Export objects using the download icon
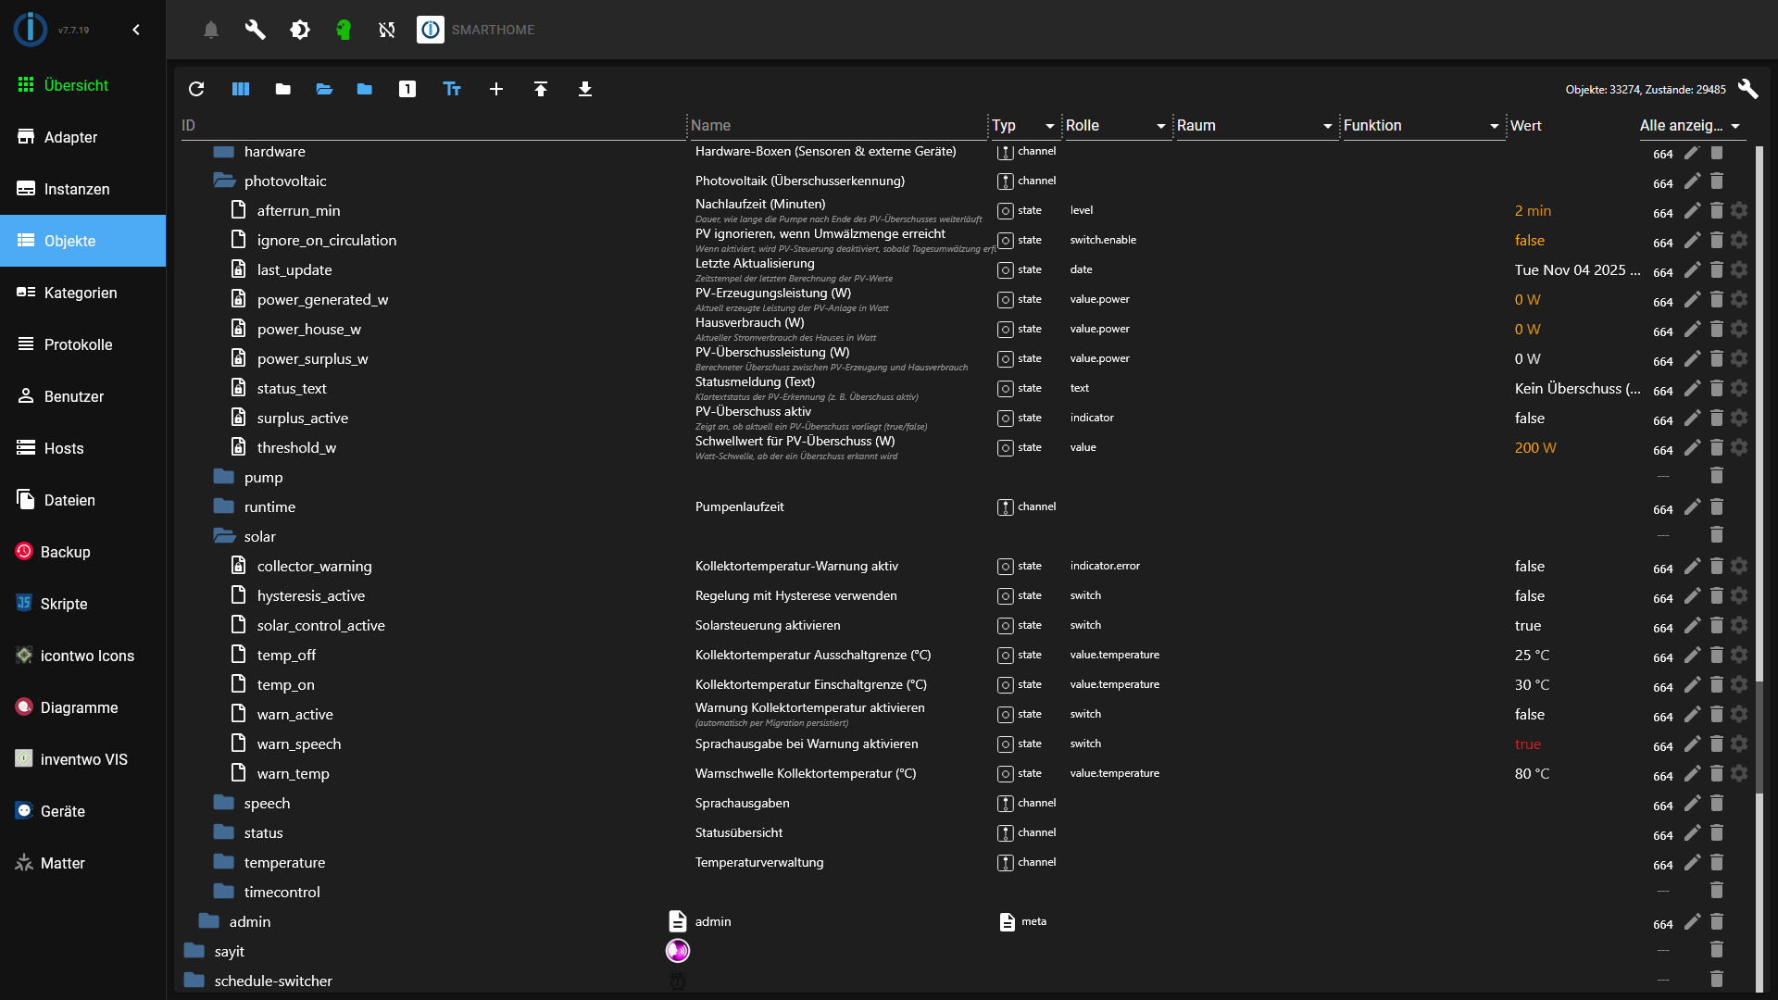The height and width of the screenshot is (1000, 1778). [x=584, y=89]
